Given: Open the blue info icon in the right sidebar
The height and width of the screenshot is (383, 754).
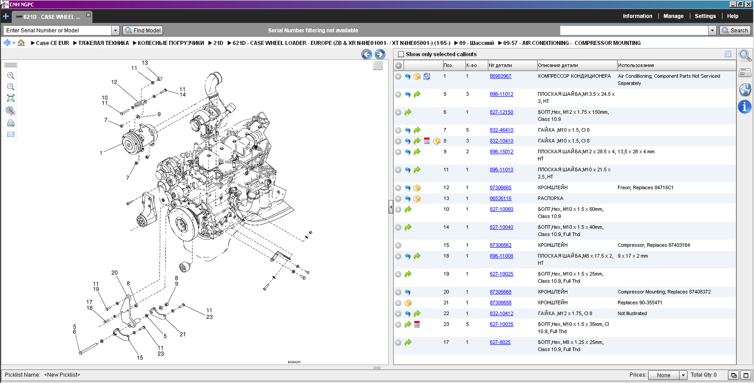Looking at the screenshot, I should coord(745,107).
